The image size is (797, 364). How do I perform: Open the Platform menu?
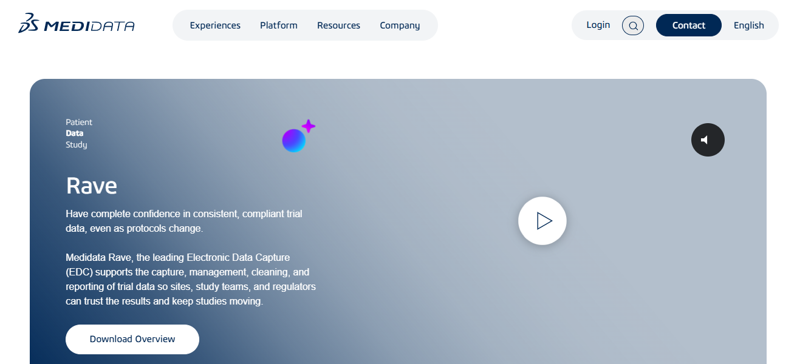pos(279,25)
